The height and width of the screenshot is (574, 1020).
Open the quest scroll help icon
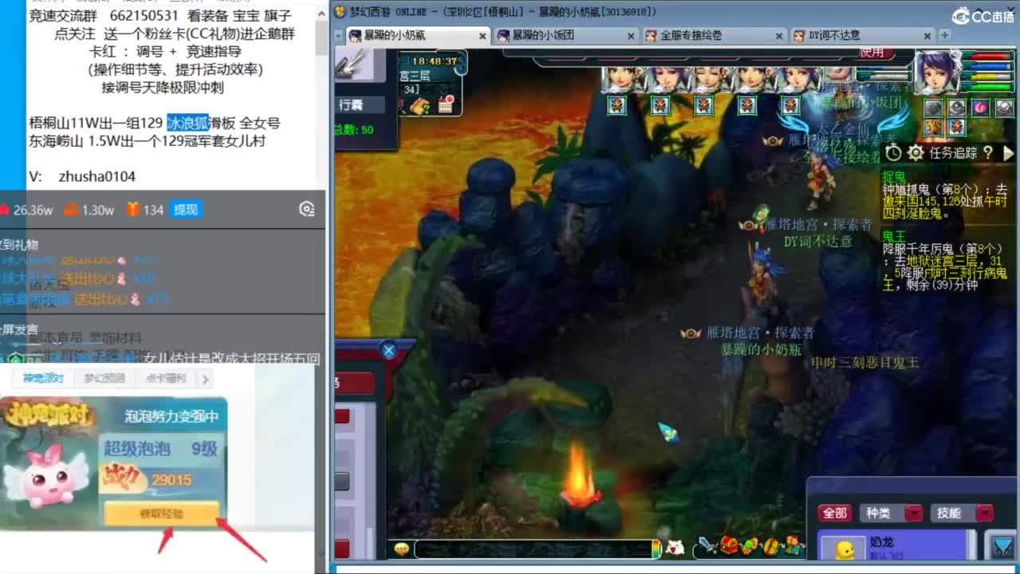pos(419,105)
